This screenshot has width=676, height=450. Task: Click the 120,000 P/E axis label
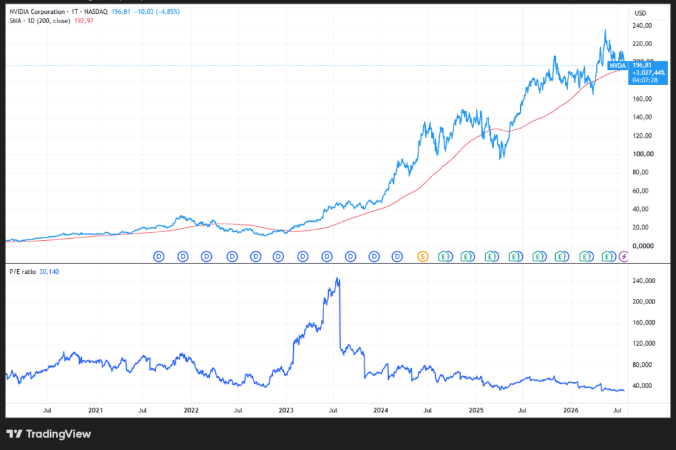click(644, 344)
